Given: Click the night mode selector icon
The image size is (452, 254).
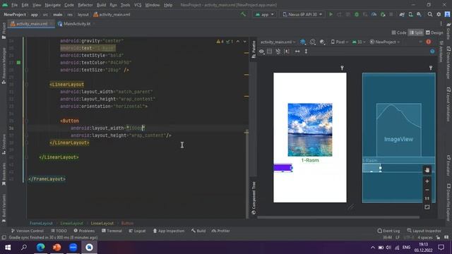Looking at the screenshot, I should coord(322,42).
